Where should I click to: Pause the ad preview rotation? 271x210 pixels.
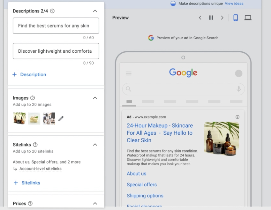(x=211, y=18)
